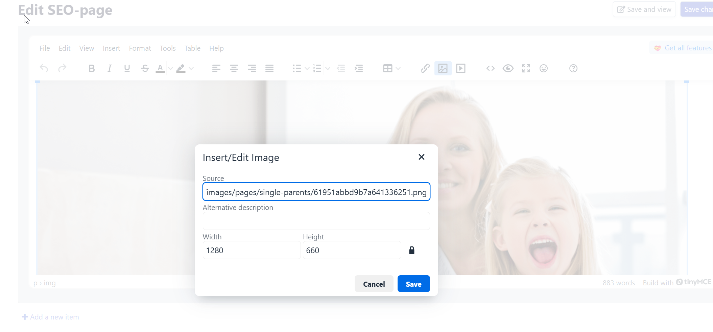This screenshot has height=332, width=713.
Task: Apply background highlight color
Action: (181, 68)
